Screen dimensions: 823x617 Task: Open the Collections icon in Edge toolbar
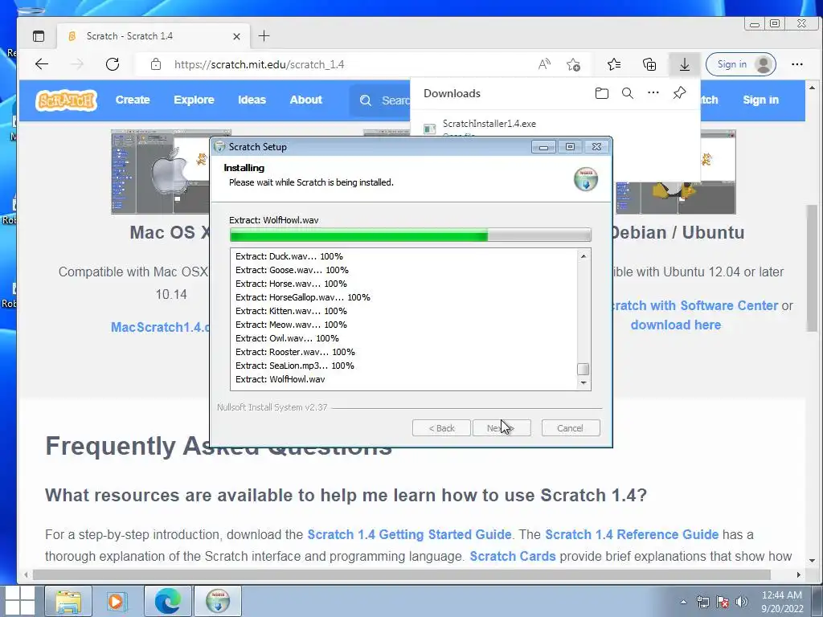pyautogui.click(x=649, y=64)
